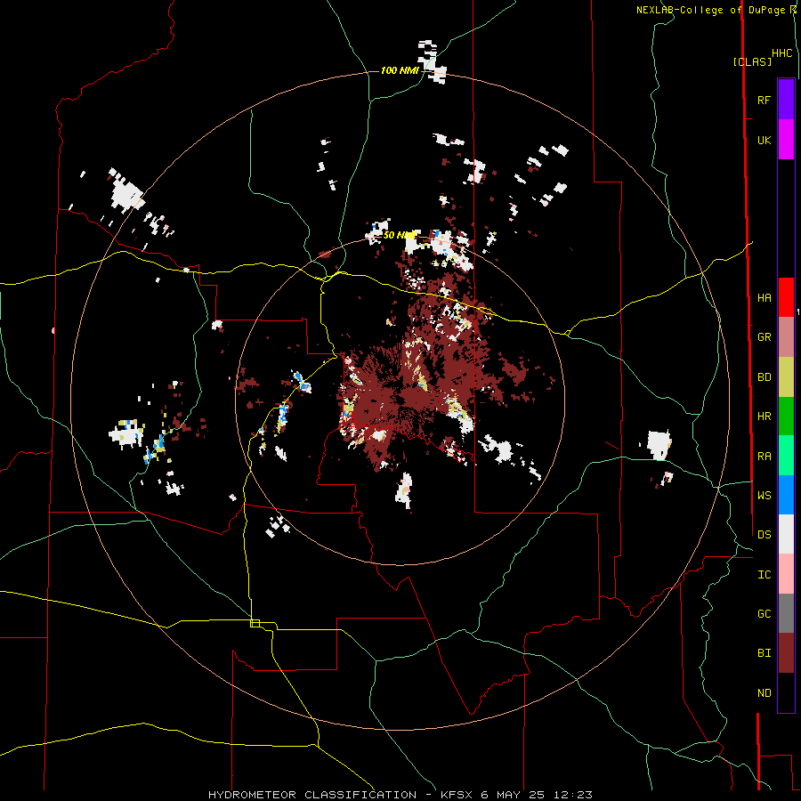Click the yellow BD color swatch in the legend
The width and height of the screenshot is (801, 801).
click(786, 377)
